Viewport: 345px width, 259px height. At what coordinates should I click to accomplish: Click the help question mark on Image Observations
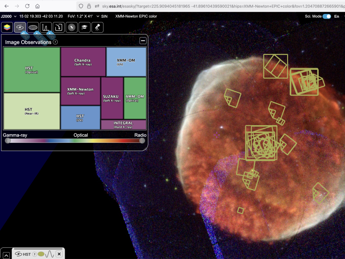point(55,42)
